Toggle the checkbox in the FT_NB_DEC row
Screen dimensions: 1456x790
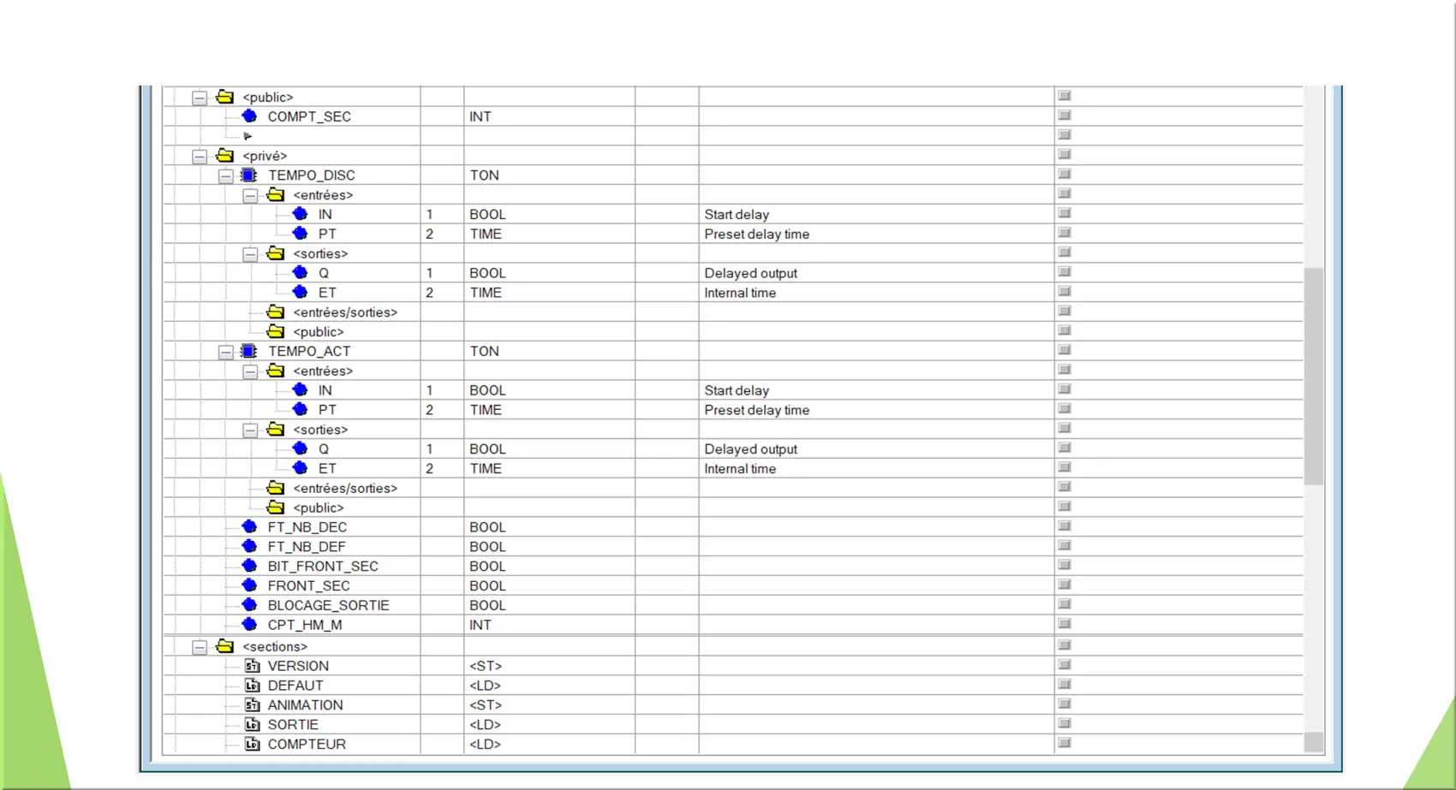point(1065,526)
